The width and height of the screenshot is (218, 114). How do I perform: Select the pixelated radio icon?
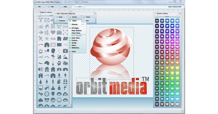pyautogui.click(x=41, y=26)
